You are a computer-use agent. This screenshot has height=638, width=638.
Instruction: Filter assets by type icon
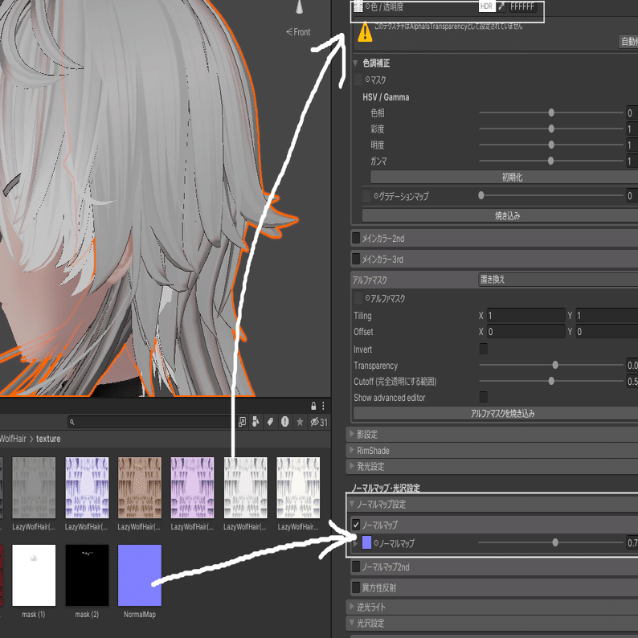(256, 422)
